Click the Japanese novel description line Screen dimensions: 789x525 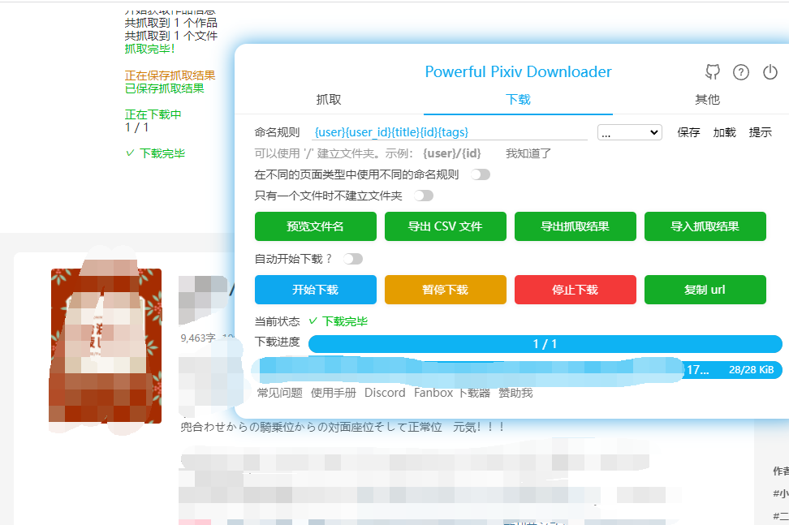pos(343,428)
